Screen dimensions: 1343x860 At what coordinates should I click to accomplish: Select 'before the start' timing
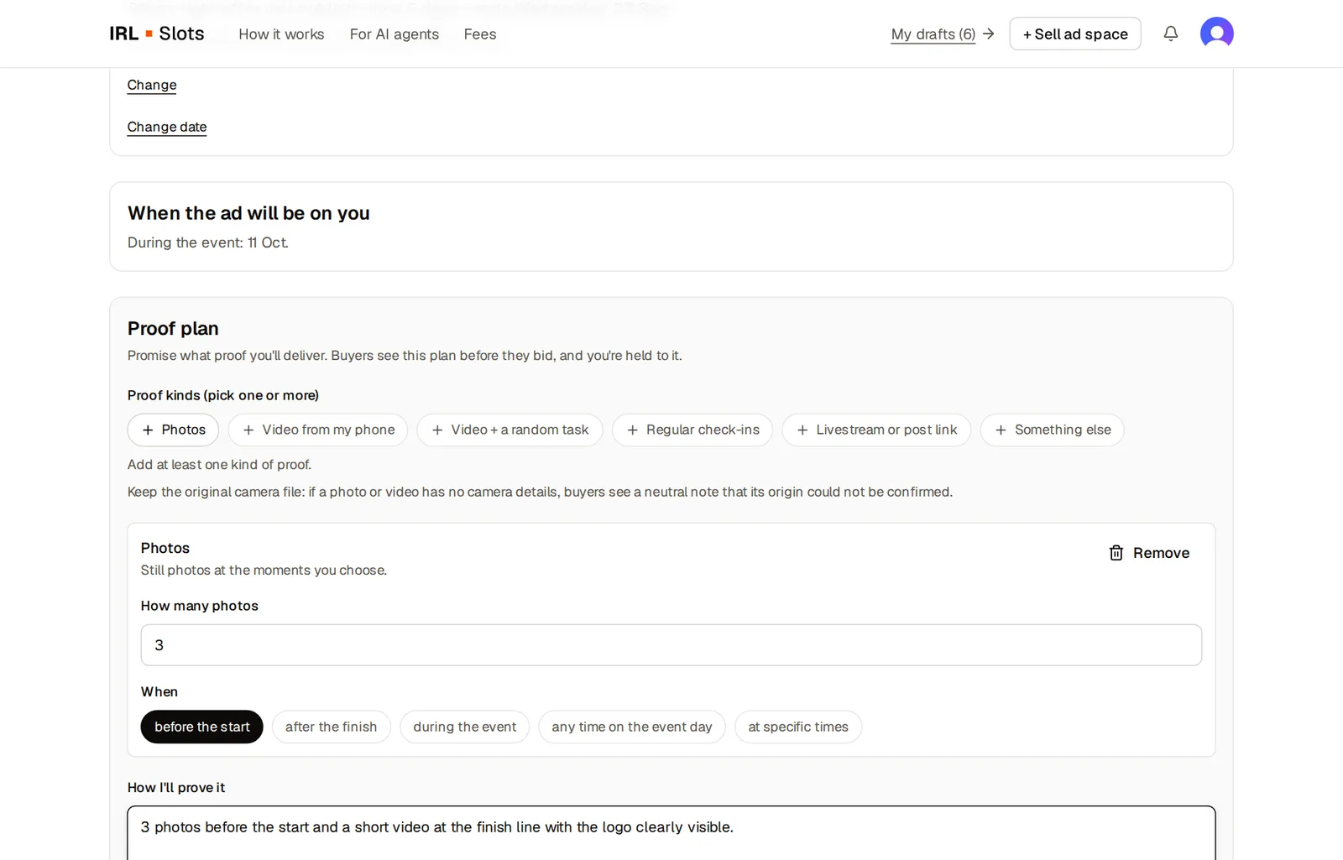[201, 727]
